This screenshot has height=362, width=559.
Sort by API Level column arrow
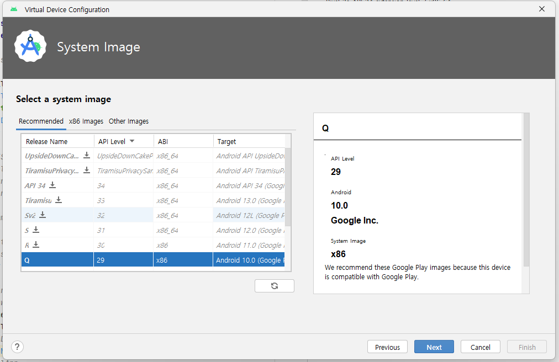pos(132,141)
